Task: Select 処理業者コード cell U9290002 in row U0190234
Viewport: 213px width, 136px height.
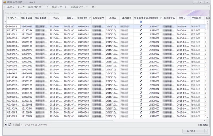Action: pyautogui.click(x=155, y=30)
